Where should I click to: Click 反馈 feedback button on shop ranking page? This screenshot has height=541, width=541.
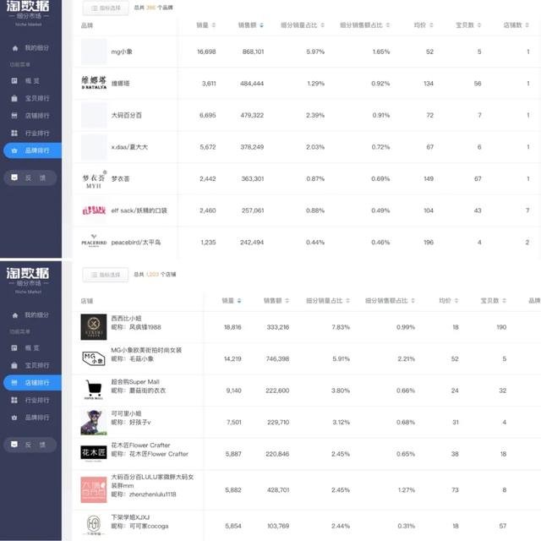[30, 445]
